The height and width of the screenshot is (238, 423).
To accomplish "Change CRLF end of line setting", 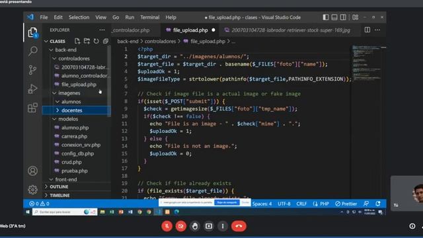I will coord(301,204).
